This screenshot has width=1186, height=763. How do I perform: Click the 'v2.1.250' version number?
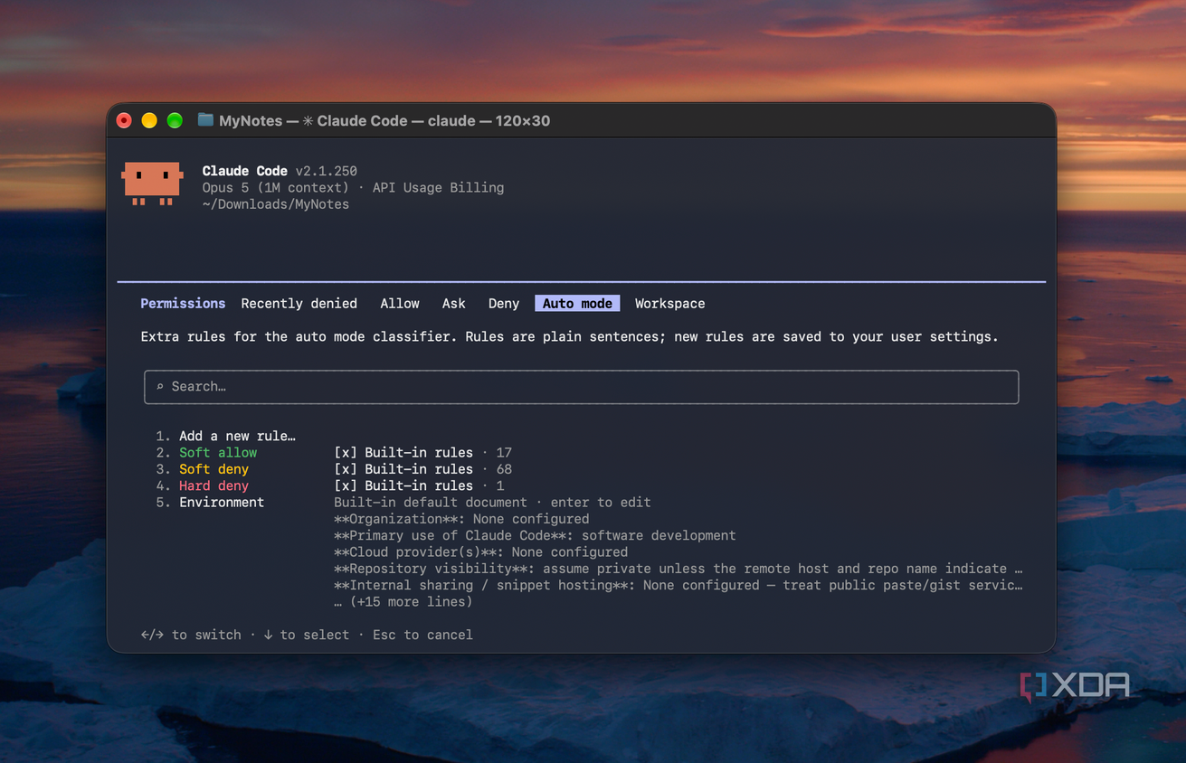(x=326, y=171)
